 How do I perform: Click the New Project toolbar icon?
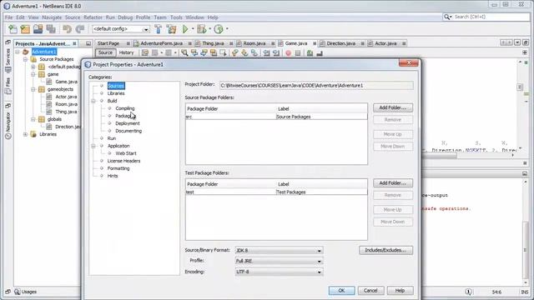[x=25, y=29]
